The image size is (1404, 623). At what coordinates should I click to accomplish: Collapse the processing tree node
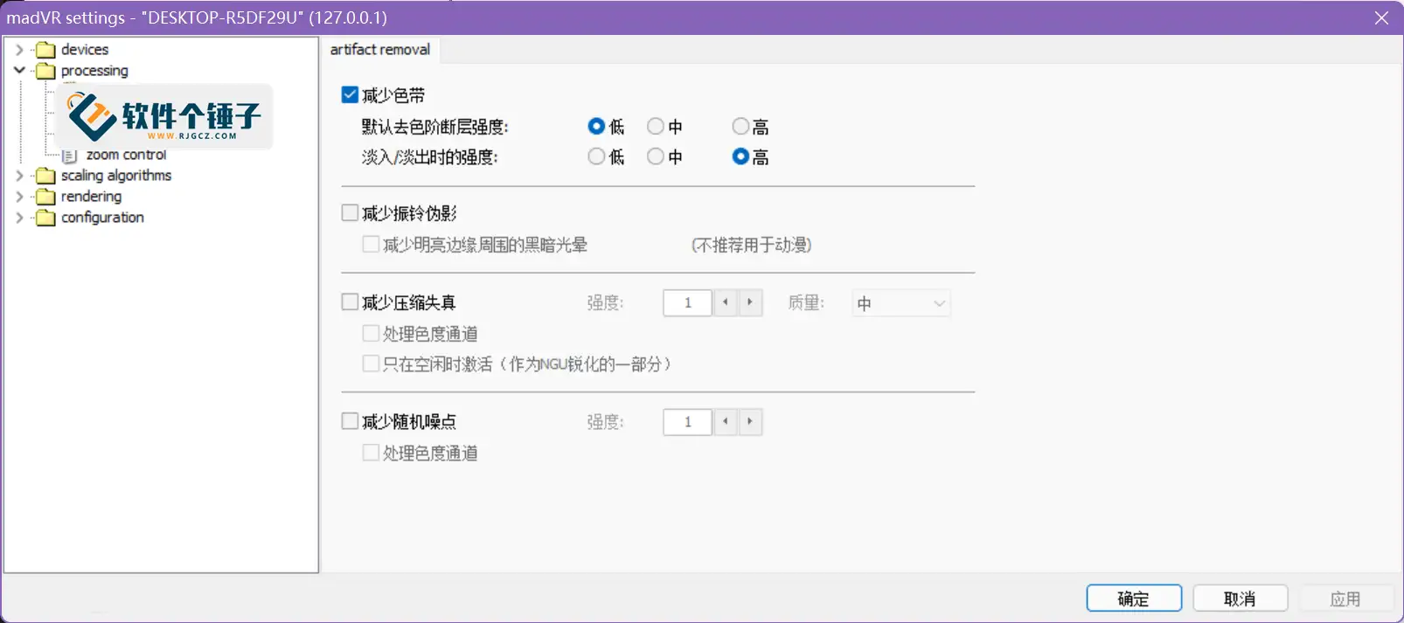coord(19,70)
